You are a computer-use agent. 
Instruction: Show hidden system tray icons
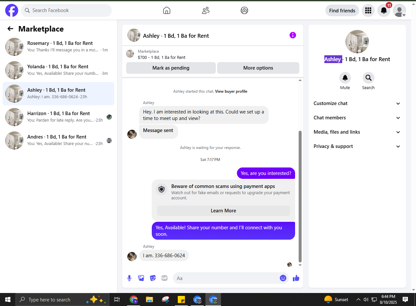click(x=358, y=299)
